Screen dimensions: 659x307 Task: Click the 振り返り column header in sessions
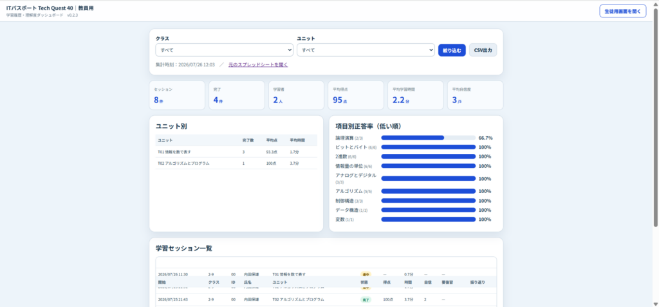[x=478, y=282]
